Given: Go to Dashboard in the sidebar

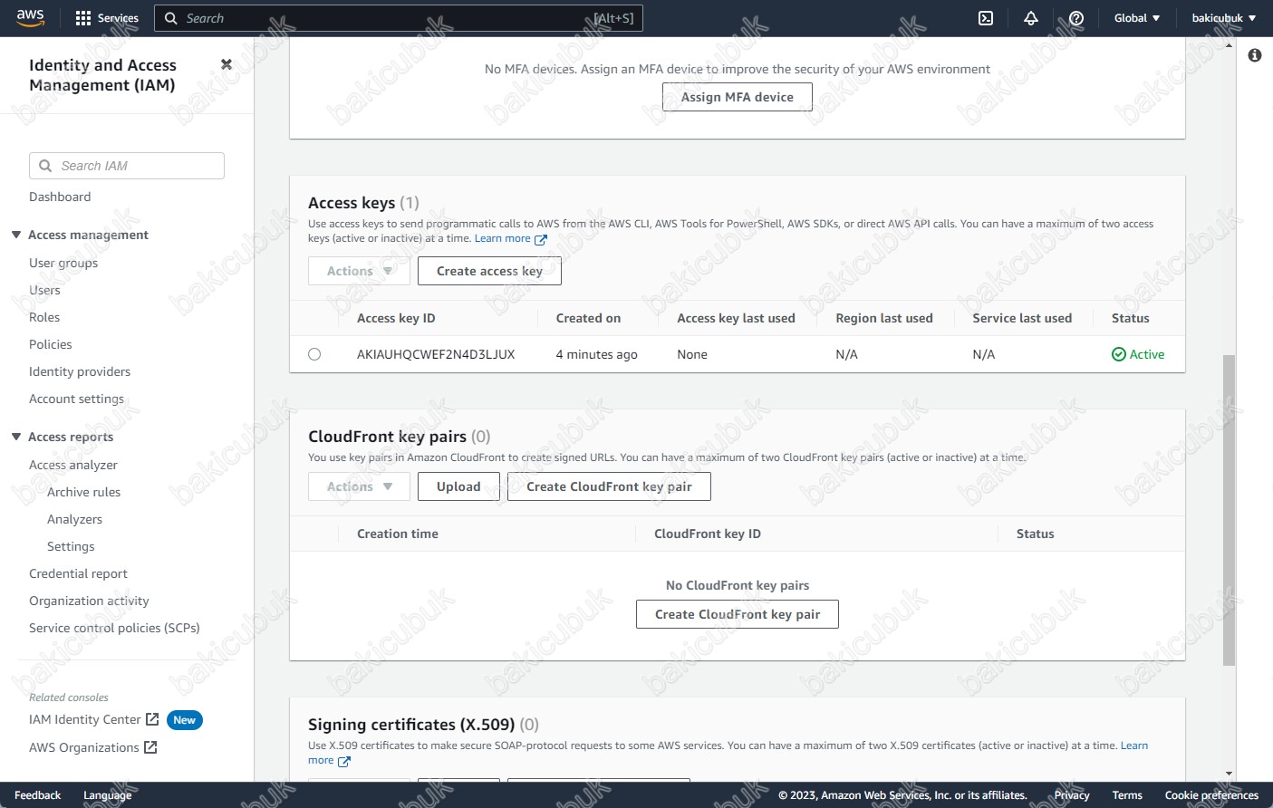Looking at the screenshot, I should pyautogui.click(x=60, y=197).
